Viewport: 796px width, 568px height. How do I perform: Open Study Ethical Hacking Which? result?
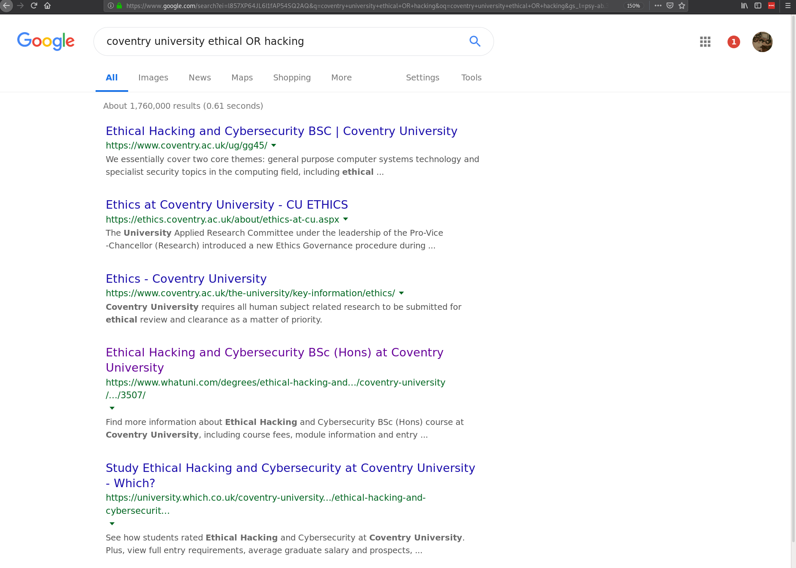tap(291, 475)
